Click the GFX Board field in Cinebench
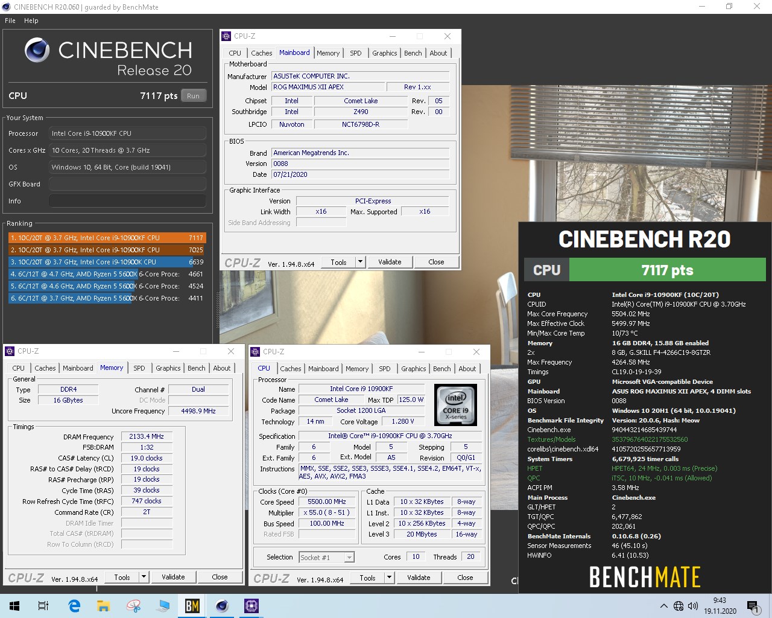 point(127,184)
